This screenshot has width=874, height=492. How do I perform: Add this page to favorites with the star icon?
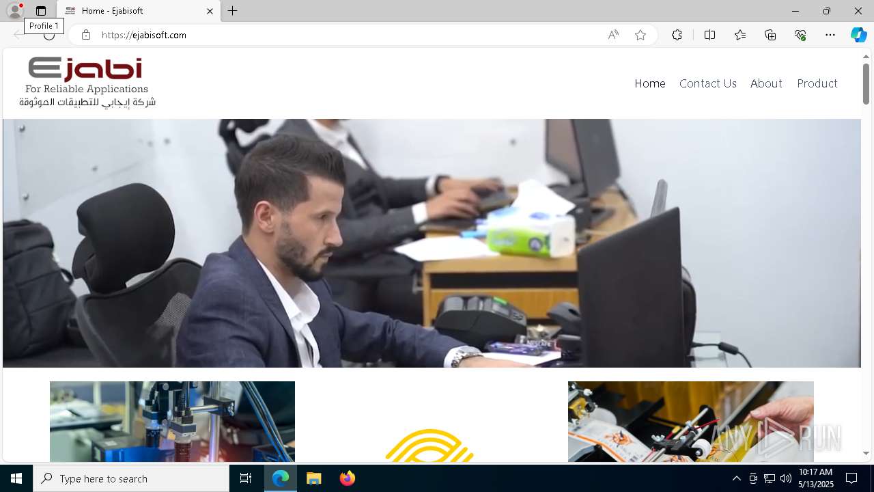(640, 35)
